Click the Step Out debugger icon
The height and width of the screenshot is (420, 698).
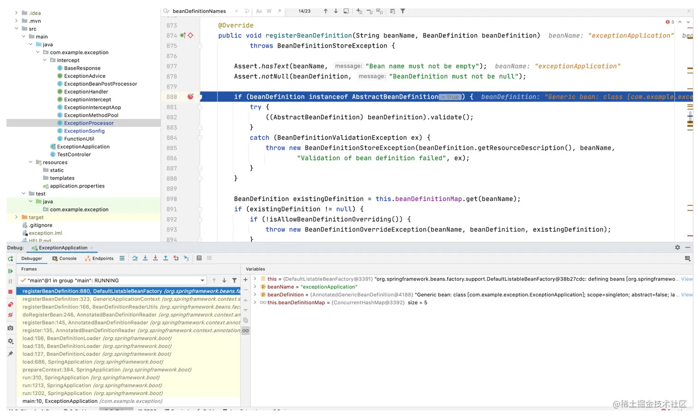click(x=165, y=258)
